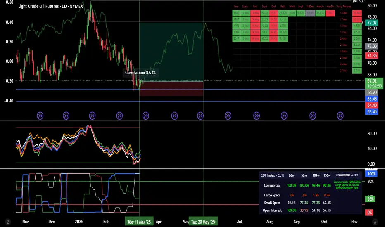This screenshot has height=227, width=385.
Task: Click the -0.40 left scale value
Action: 8,101
